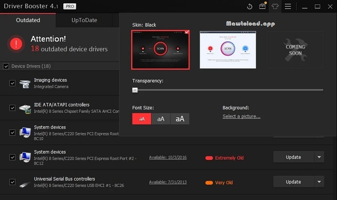Viewport: 337px width, 200px height.
Task: Open the Available: 7/31/2013 link
Action: [x=168, y=182]
